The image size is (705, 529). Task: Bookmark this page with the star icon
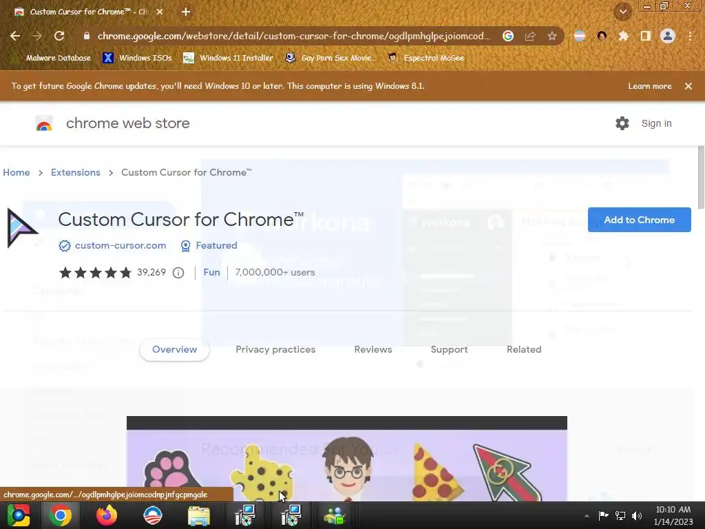click(552, 36)
